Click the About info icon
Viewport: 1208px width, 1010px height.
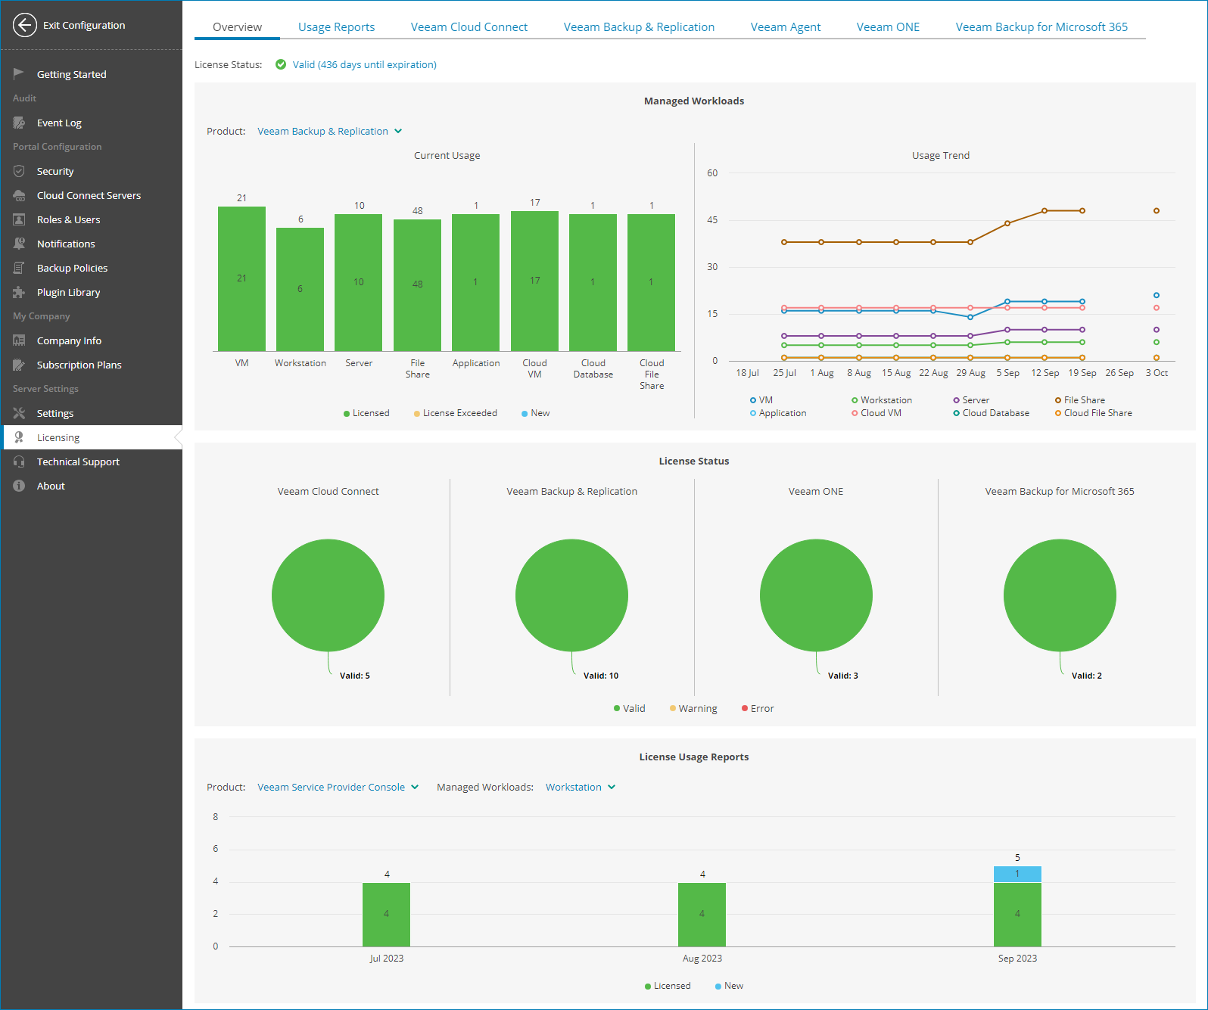tap(19, 486)
